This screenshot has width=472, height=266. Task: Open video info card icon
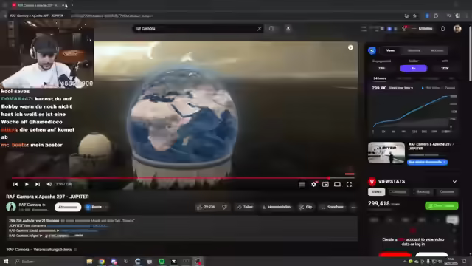pyautogui.click(x=350, y=47)
